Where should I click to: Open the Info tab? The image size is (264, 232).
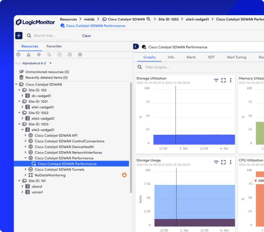point(171,57)
